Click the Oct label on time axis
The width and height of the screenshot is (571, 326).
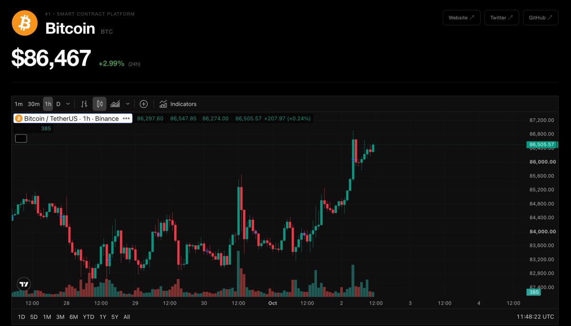[273, 303]
